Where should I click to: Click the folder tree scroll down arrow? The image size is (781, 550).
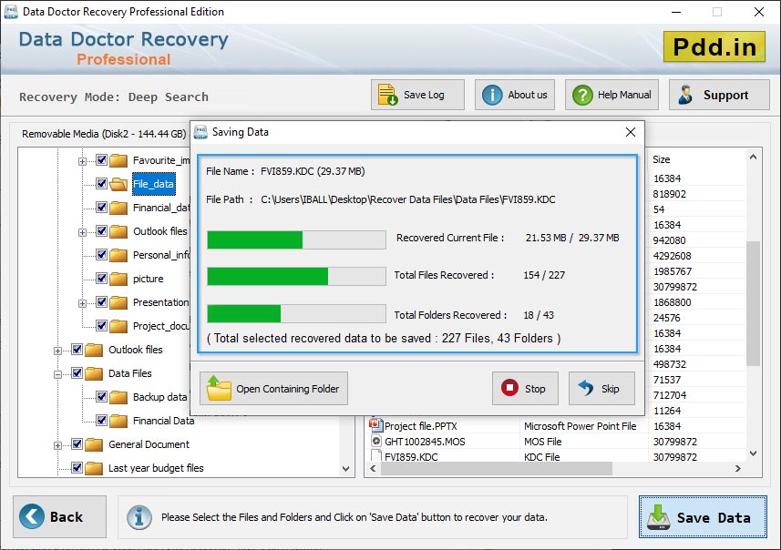(x=345, y=468)
